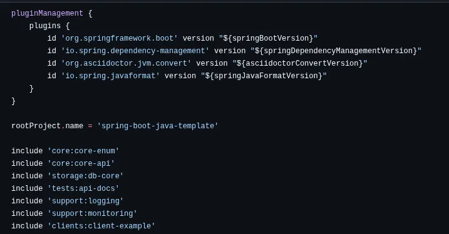Viewport: 449px width, 234px height.
Task: Click the springBootVersion variable
Action: pyautogui.click(x=271, y=38)
